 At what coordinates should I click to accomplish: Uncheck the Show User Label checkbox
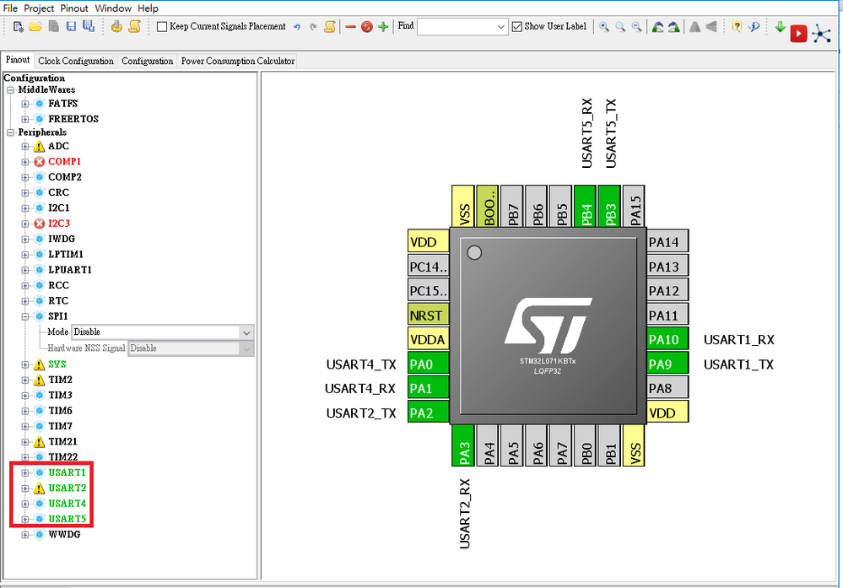pyautogui.click(x=517, y=27)
